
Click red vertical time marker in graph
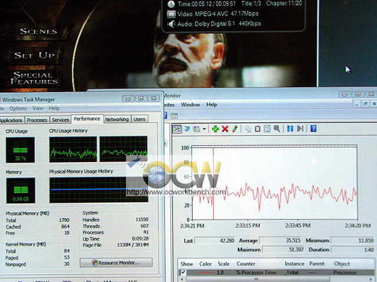(213, 183)
